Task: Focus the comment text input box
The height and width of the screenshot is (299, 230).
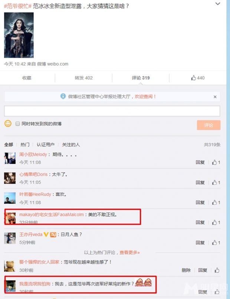Action: [x=112, y=111]
